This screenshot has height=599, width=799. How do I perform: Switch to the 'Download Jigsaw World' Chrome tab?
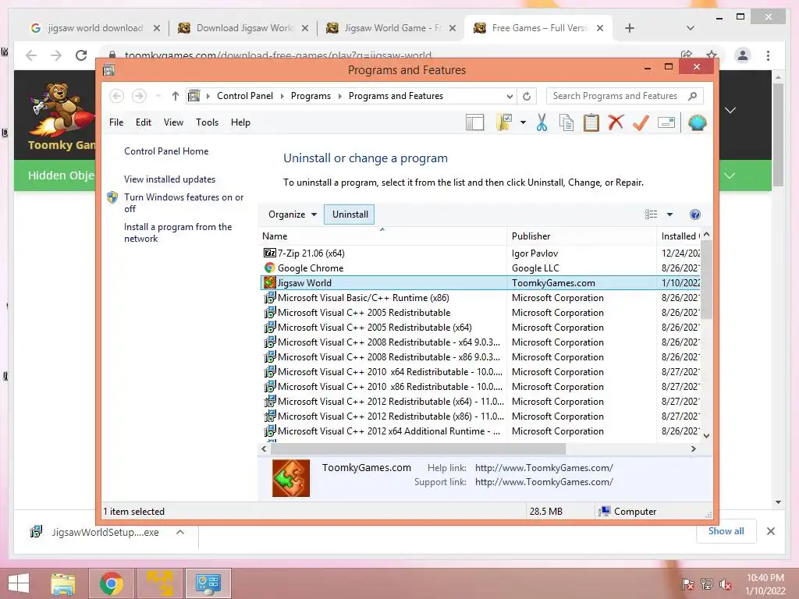coord(244,28)
